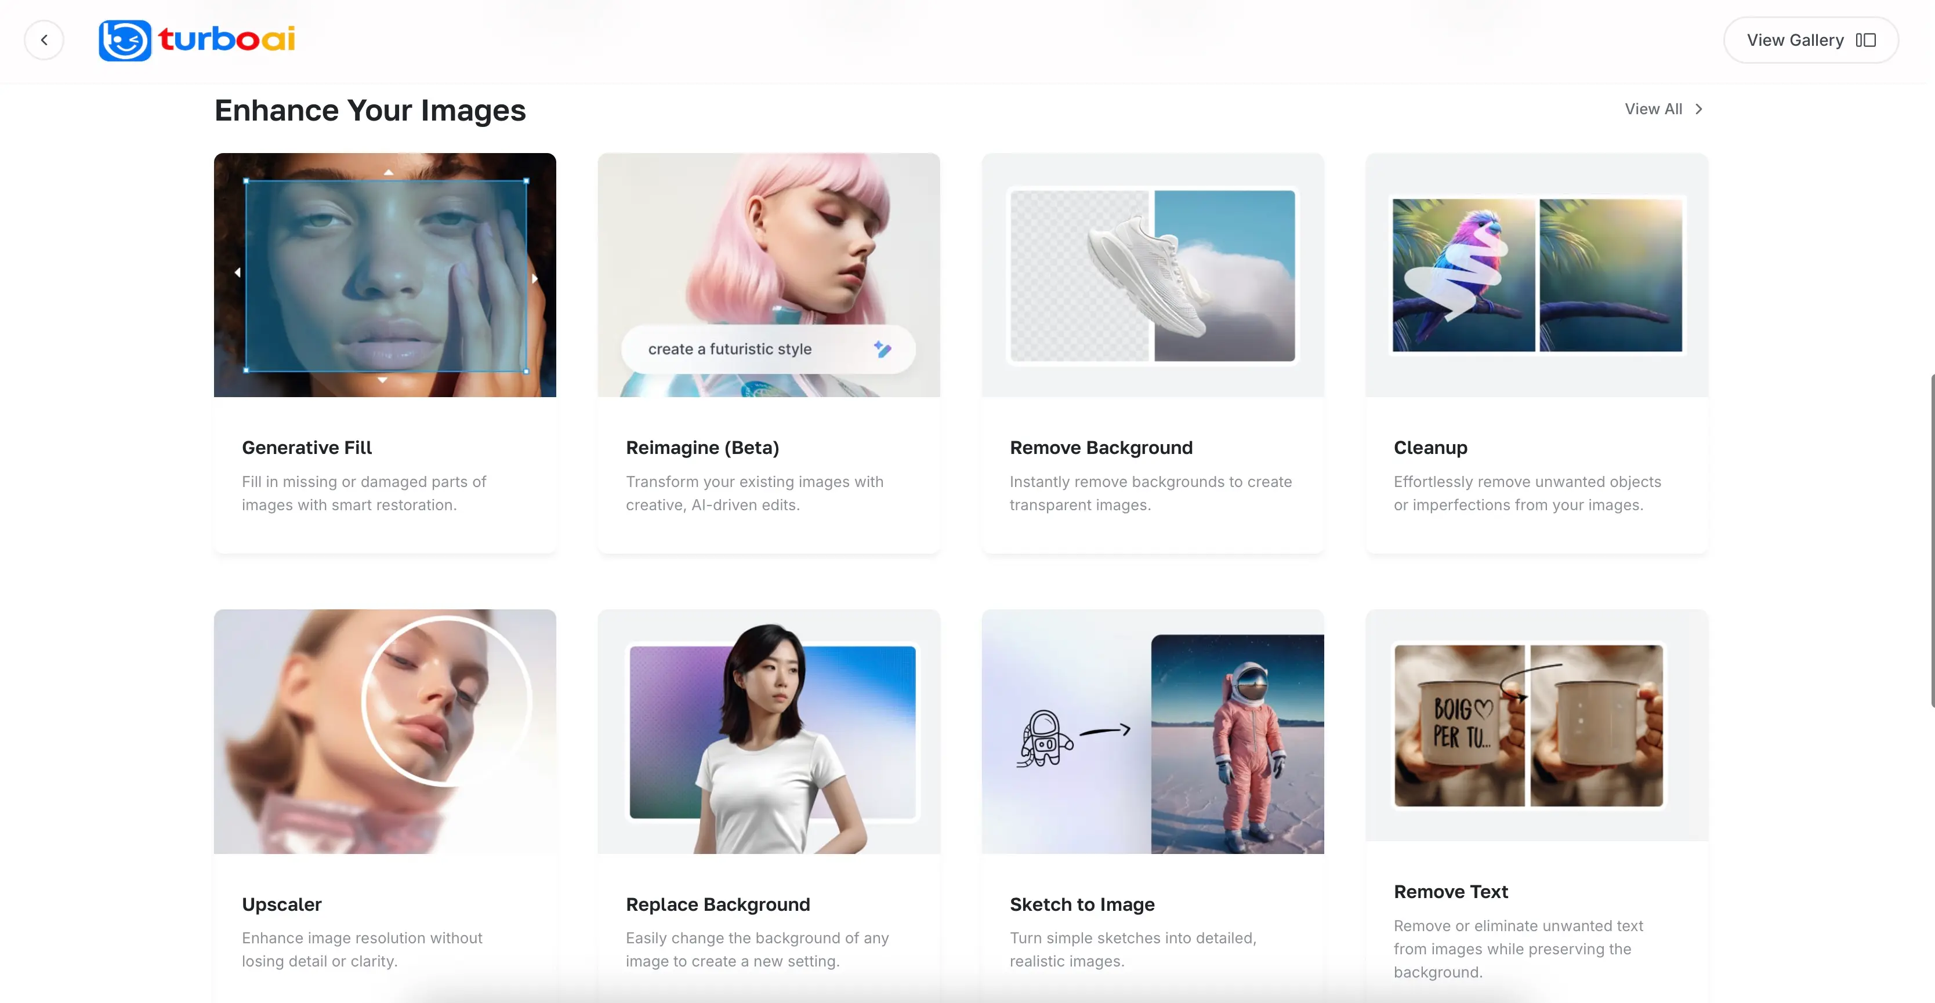Open the Upscaler portrait thumbnail
1935x1003 pixels.
[x=385, y=731]
